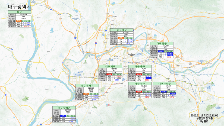Select the 대구 북구 table header
Screen dimensions: 224x126
point(122,30)
